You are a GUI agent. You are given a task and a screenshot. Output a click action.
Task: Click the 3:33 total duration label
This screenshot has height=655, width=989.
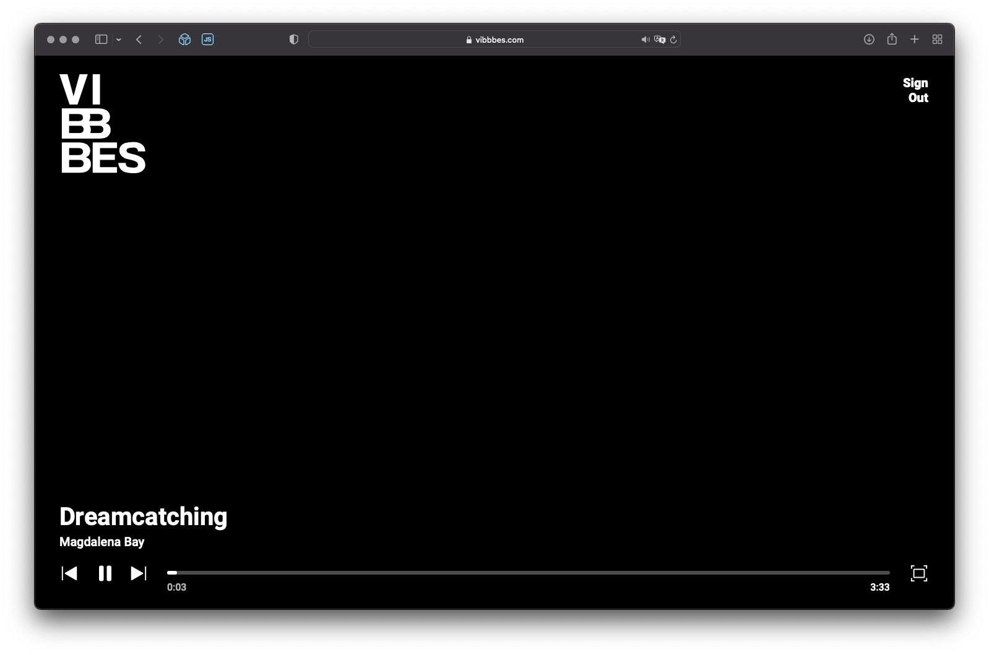point(879,587)
